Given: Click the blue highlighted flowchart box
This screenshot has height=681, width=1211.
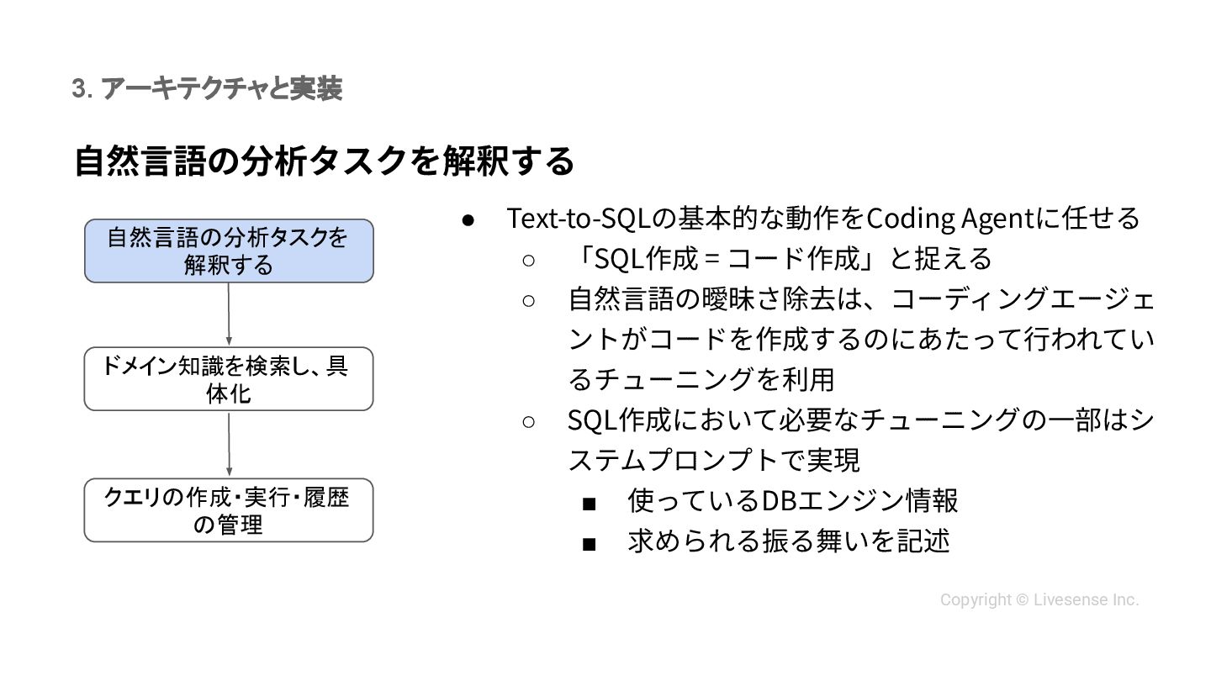Looking at the screenshot, I should coord(229,251).
